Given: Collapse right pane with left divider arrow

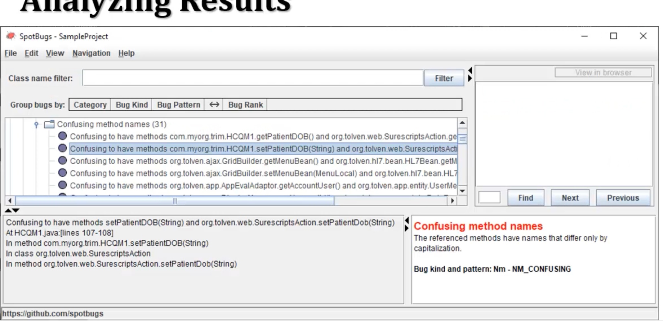Looking at the screenshot, I should point(470,70).
